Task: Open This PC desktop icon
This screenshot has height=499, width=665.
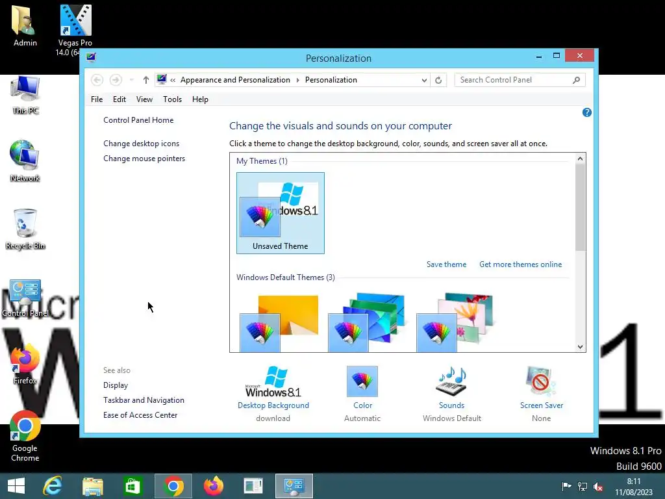Action: click(x=25, y=95)
